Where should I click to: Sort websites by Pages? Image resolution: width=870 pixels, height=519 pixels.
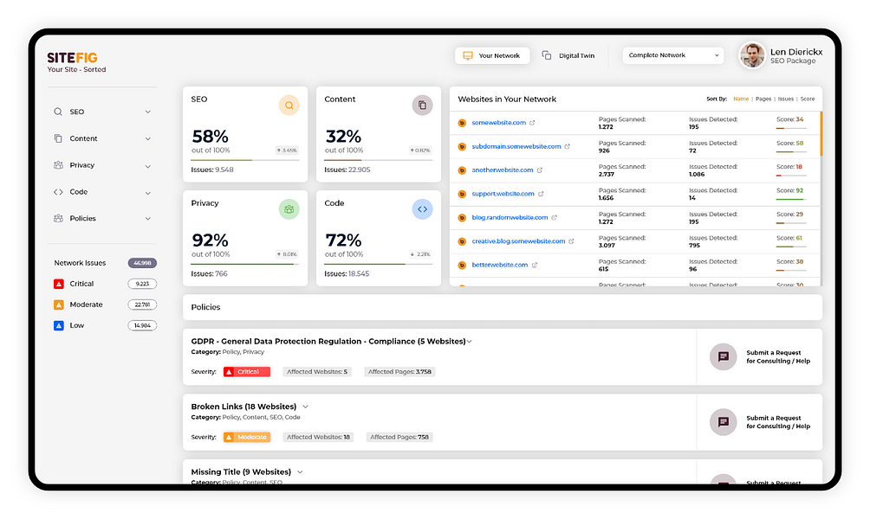[x=763, y=99]
